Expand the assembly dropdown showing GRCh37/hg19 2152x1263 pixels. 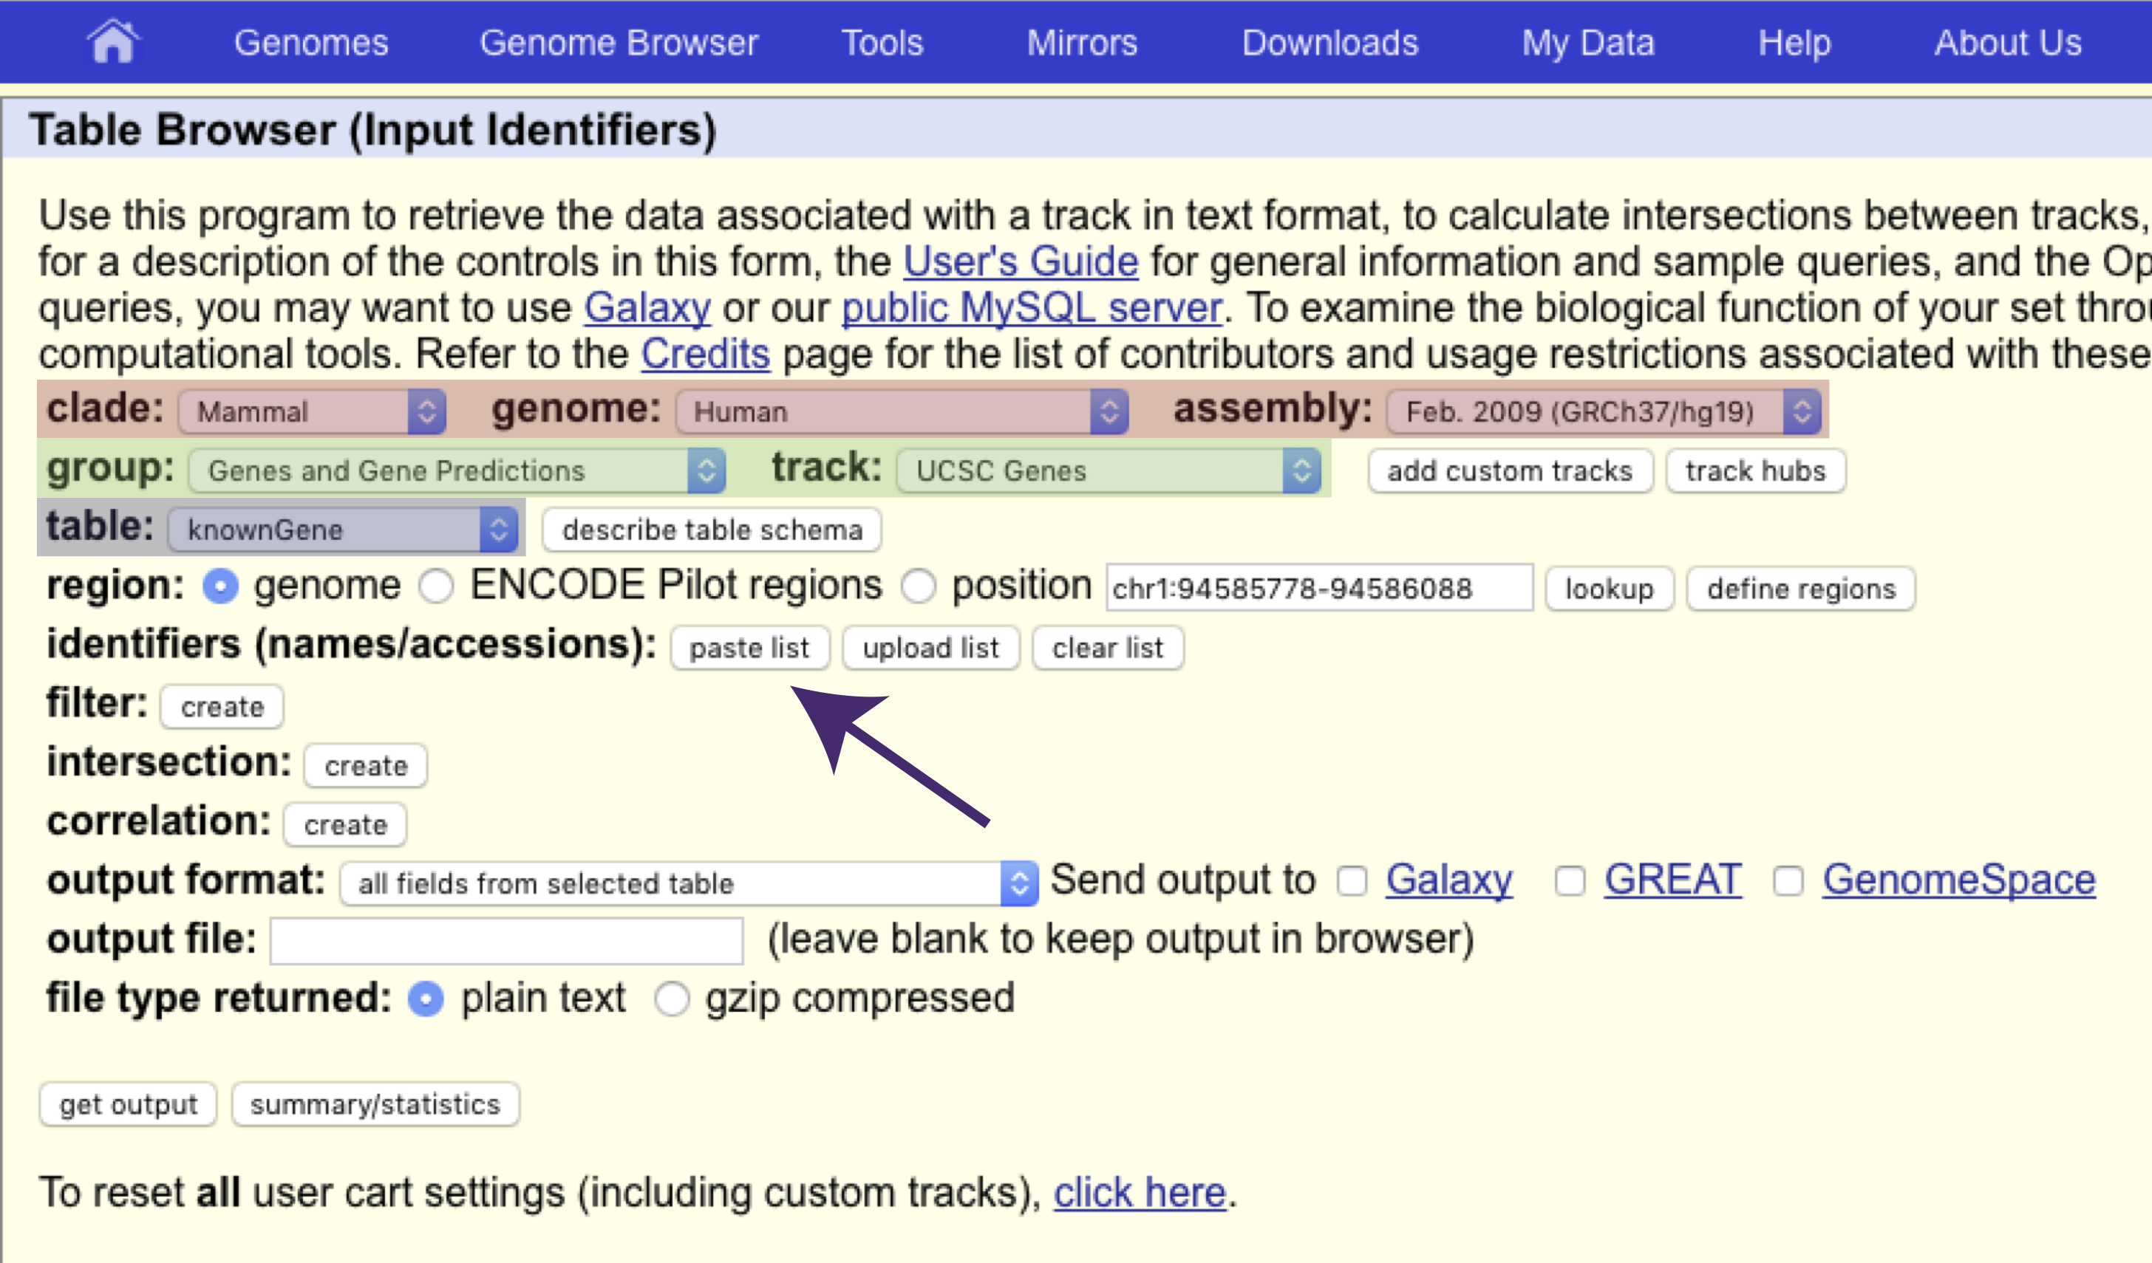click(x=1604, y=411)
